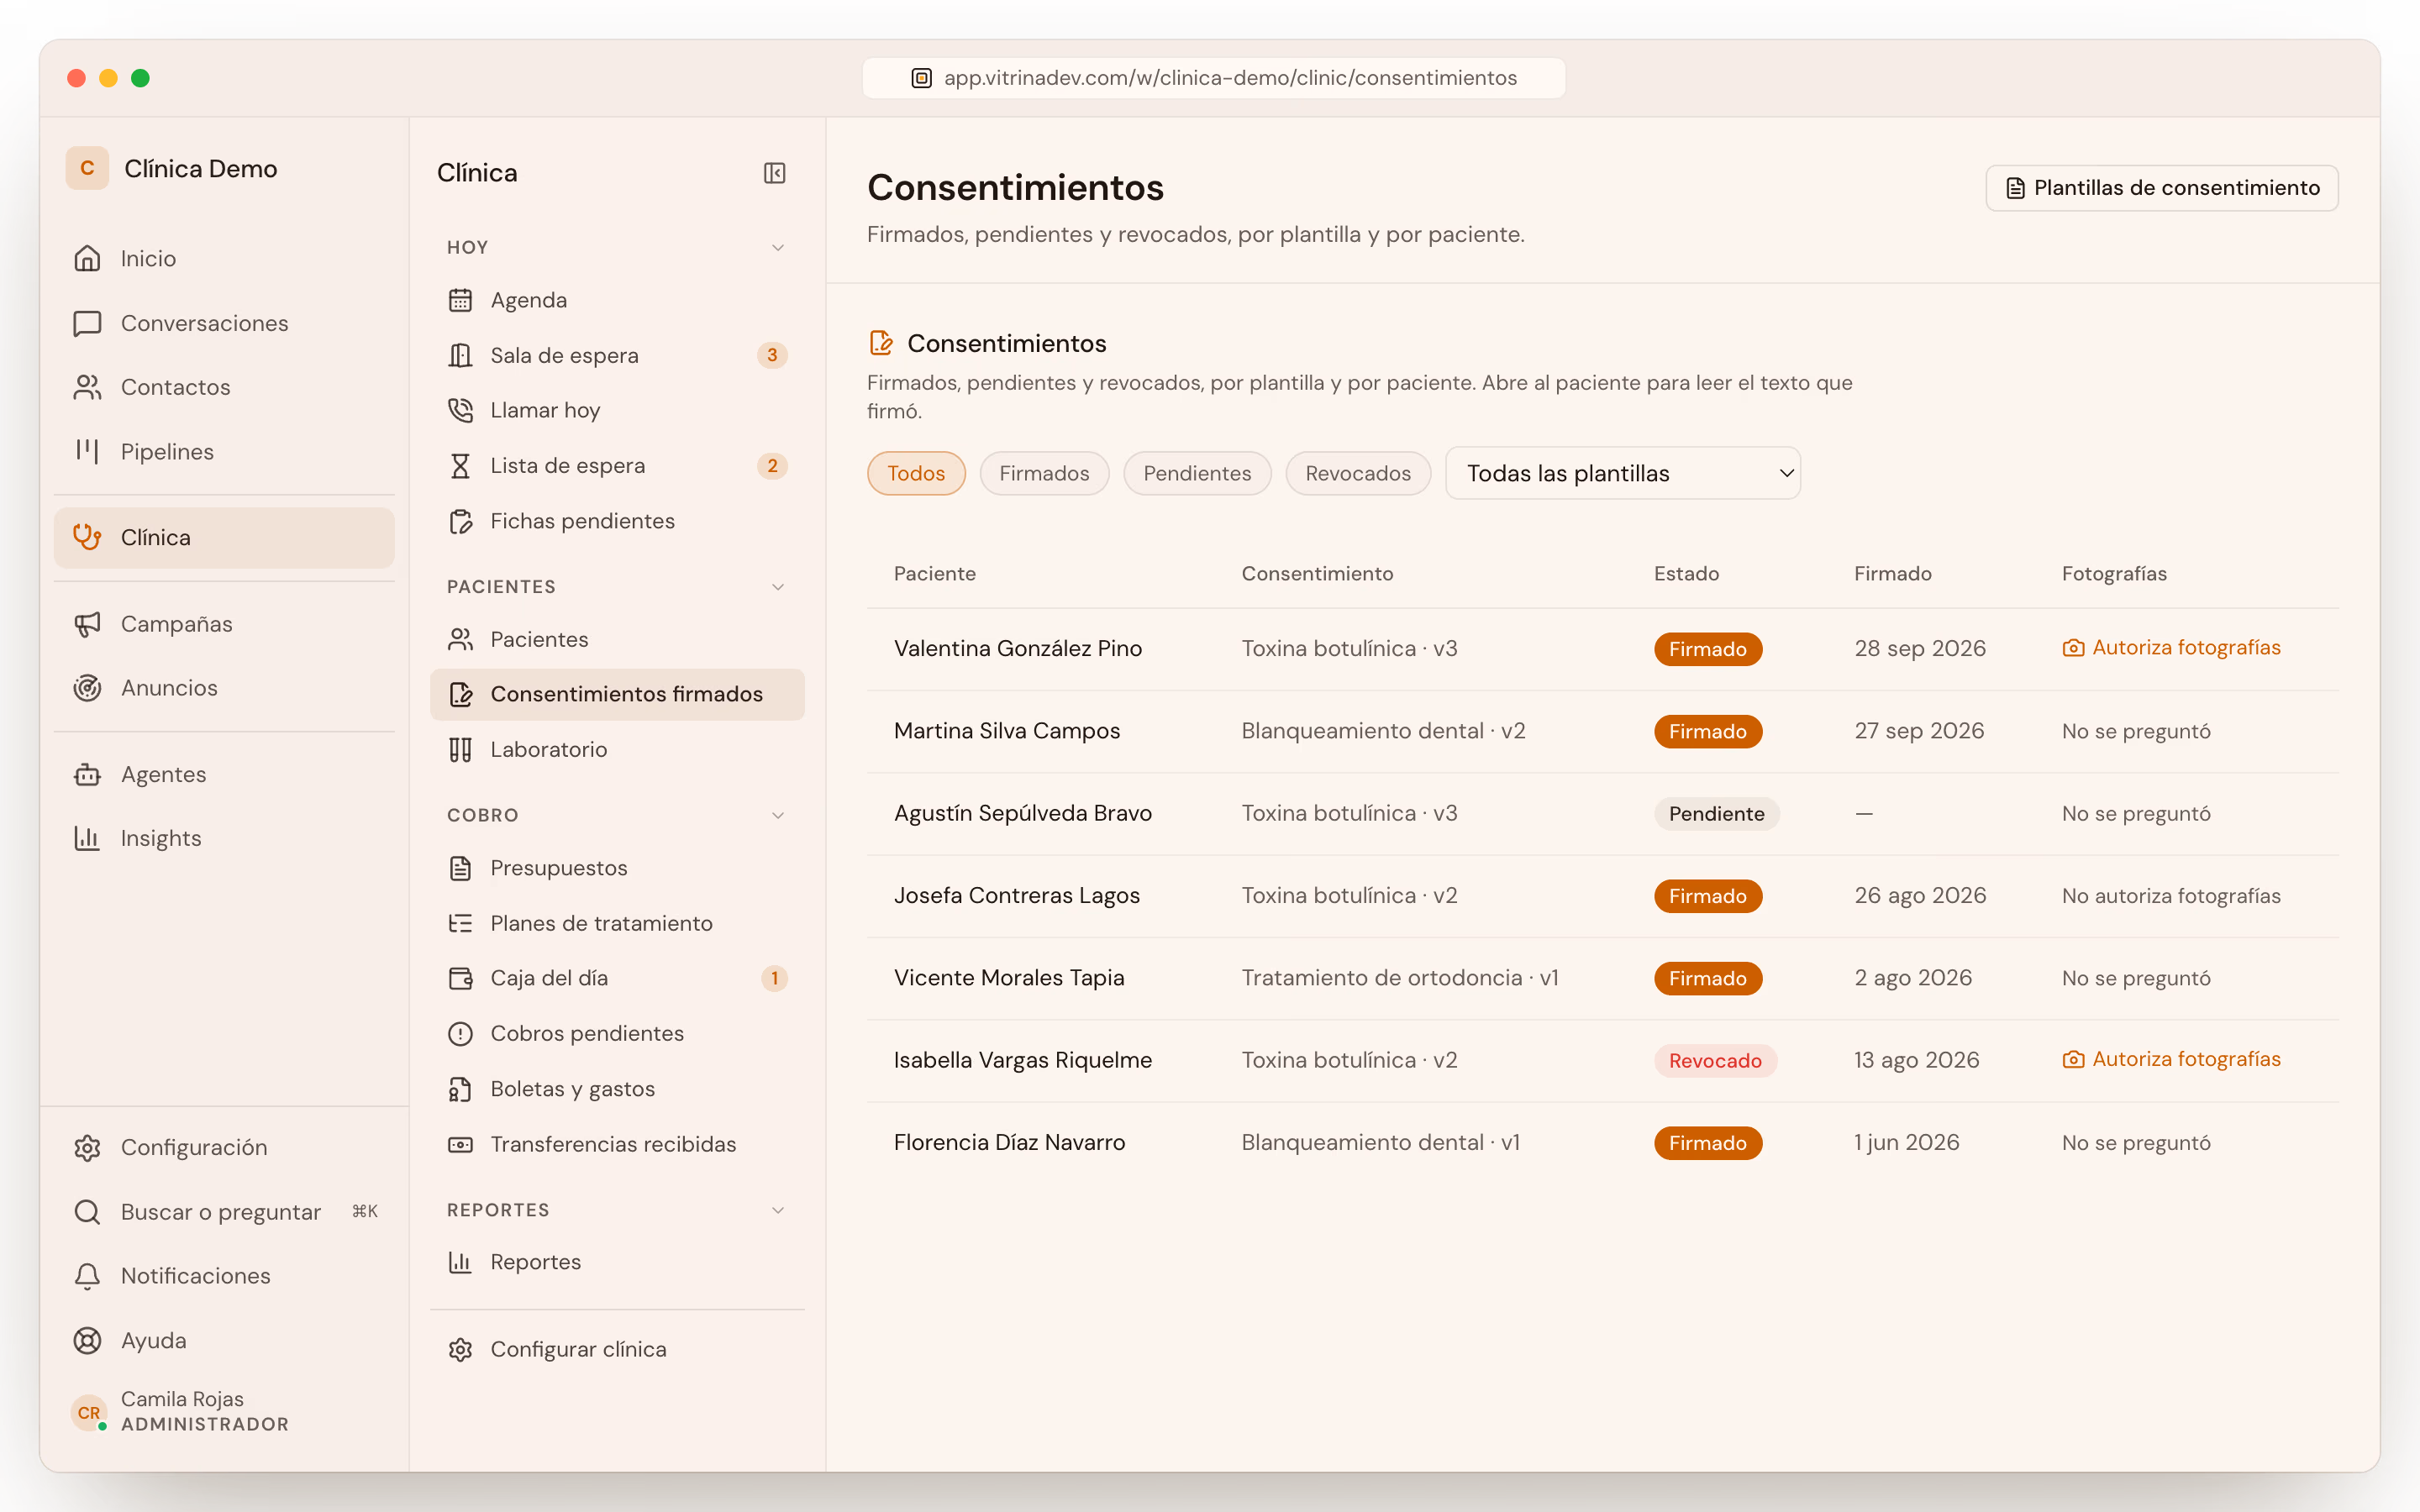Collapse the COBRO section chevron
Screen dimensions: 2420x1512
point(778,815)
